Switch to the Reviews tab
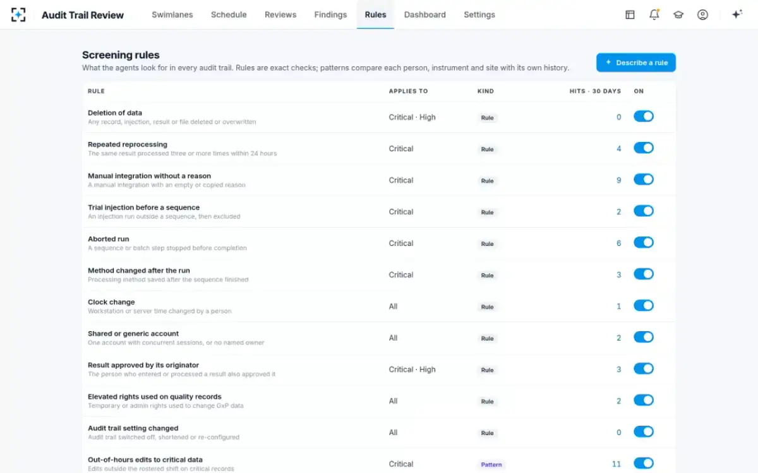 280,15
